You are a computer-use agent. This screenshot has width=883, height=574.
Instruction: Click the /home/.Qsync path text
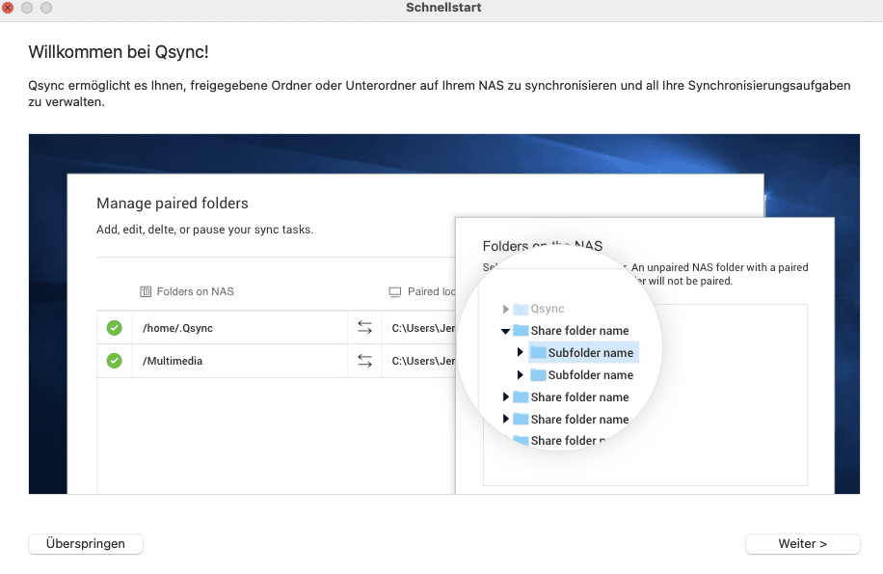tap(177, 328)
